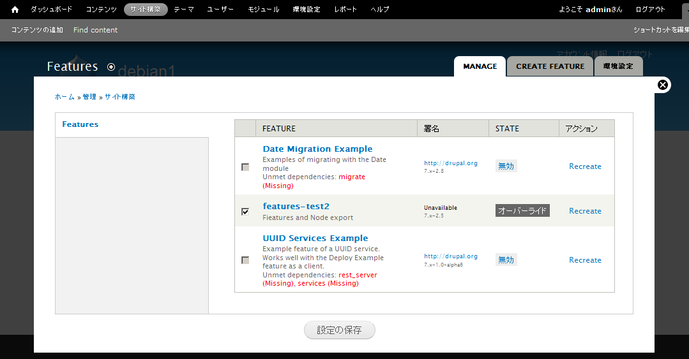The image size is (689, 359).
Task: Click the STATE column header
Action: (x=524, y=129)
